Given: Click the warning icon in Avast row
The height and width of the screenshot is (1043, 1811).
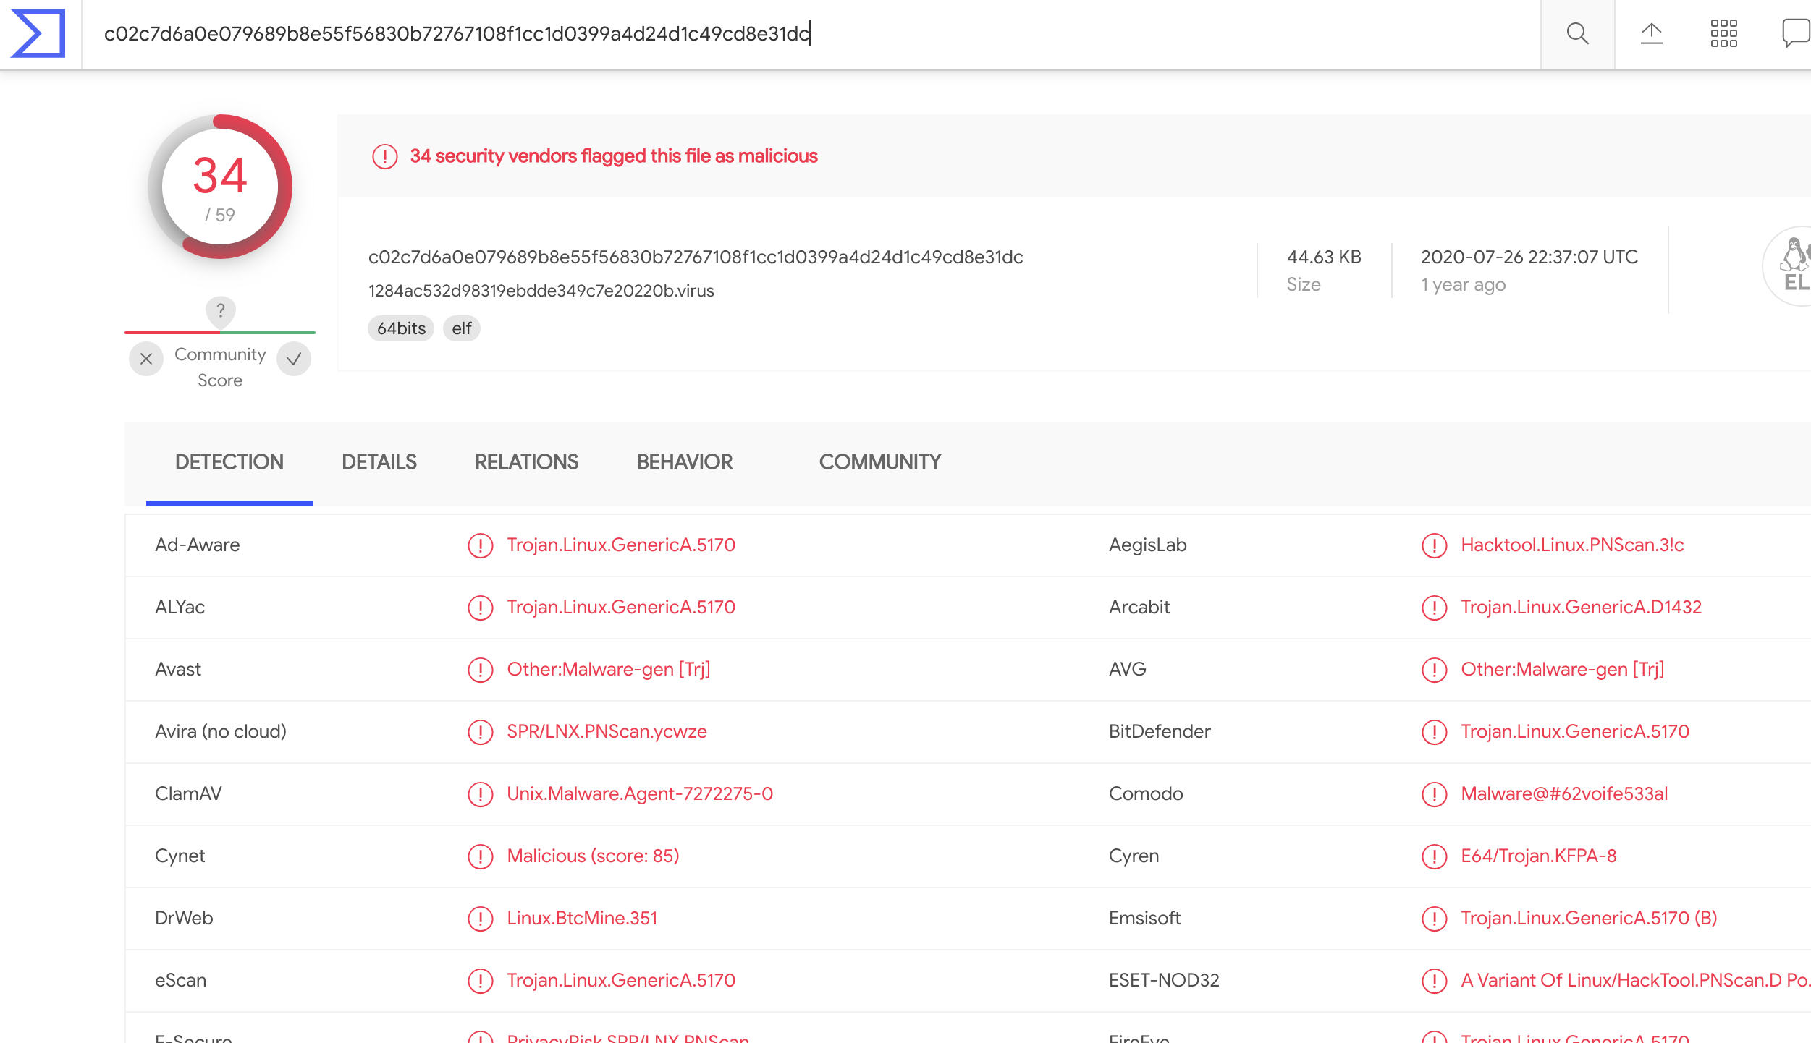Looking at the screenshot, I should point(480,670).
